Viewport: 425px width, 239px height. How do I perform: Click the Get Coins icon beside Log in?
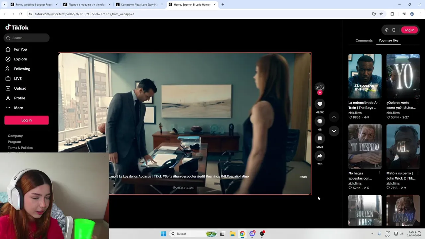(386, 30)
